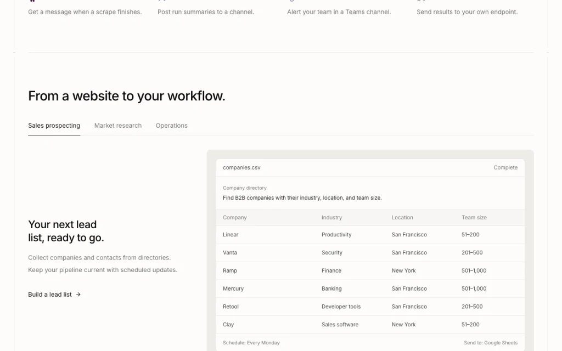Select the Retool company cell
This screenshot has height=351, width=562.
[x=231, y=307]
